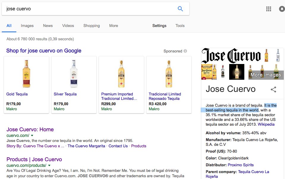Click the Sponsored info icon
285x179 pixels.
click(185, 51)
